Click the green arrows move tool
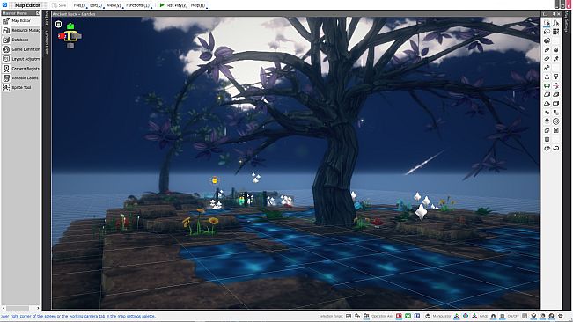The image size is (573, 322). 547,85
